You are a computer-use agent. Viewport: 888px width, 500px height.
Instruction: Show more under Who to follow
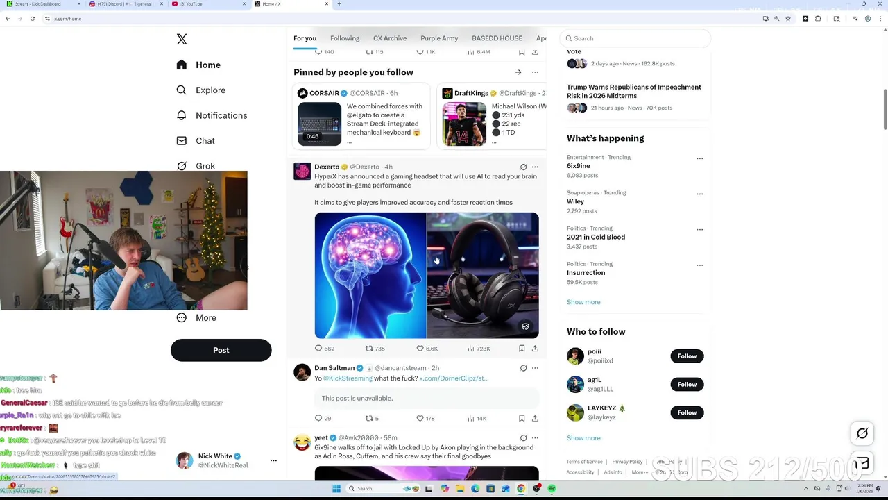pyautogui.click(x=583, y=438)
